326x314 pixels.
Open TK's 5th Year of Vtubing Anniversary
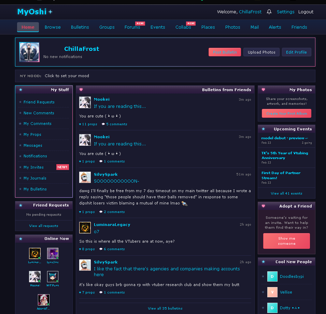pyautogui.click(x=285, y=155)
